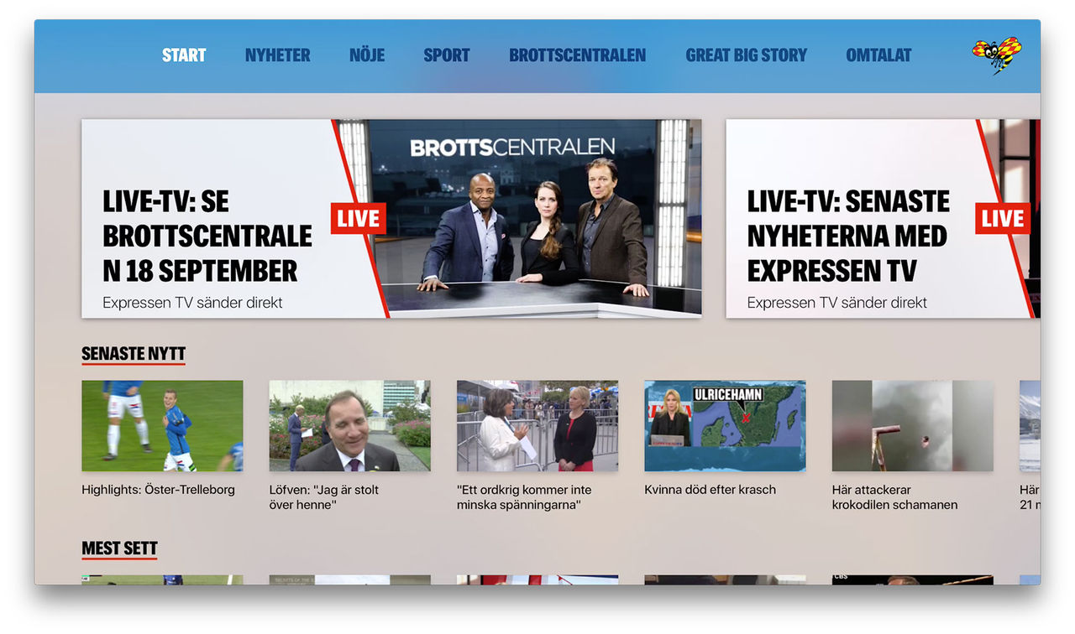
Task: Open the SPORT tab
Action: click(x=447, y=55)
